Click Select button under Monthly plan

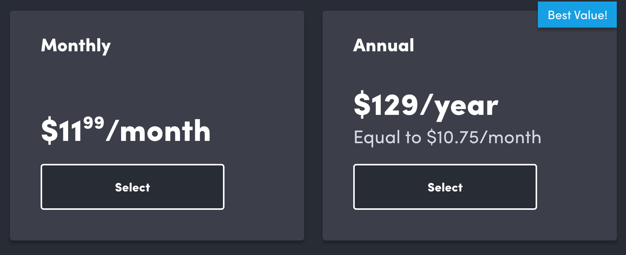point(133,187)
